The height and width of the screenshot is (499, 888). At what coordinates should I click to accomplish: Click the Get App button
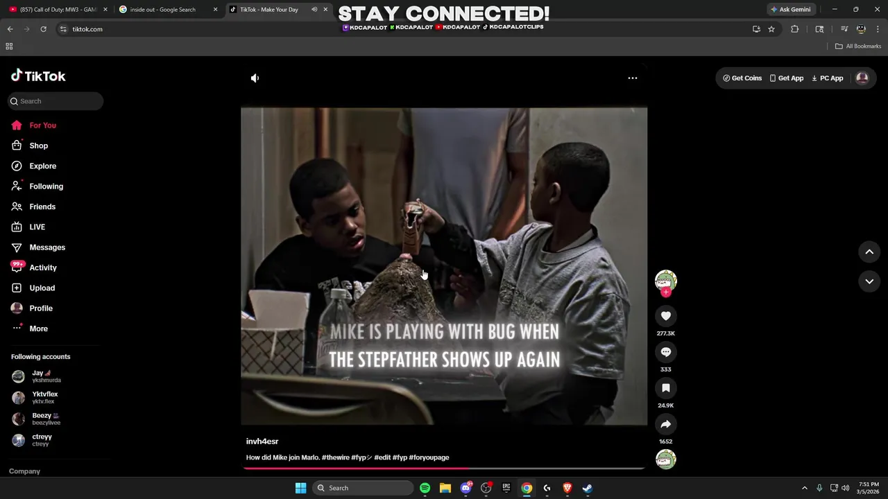coord(786,78)
